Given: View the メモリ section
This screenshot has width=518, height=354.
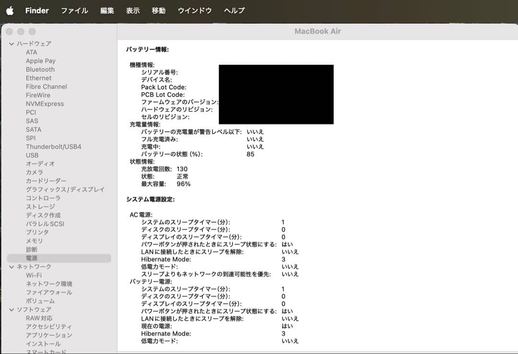Looking at the screenshot, I should click(35, 240).
